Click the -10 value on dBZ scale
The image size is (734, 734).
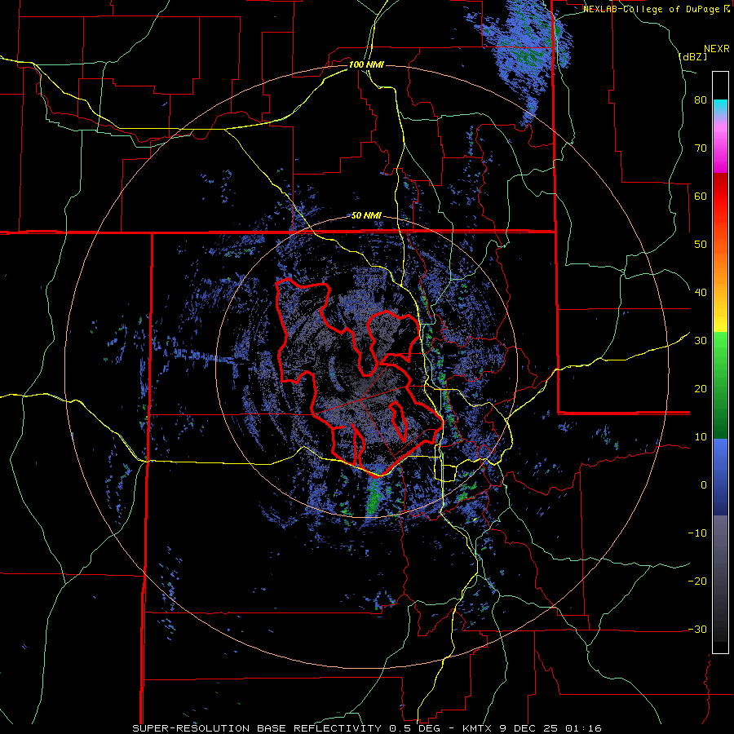coord(697,533)
